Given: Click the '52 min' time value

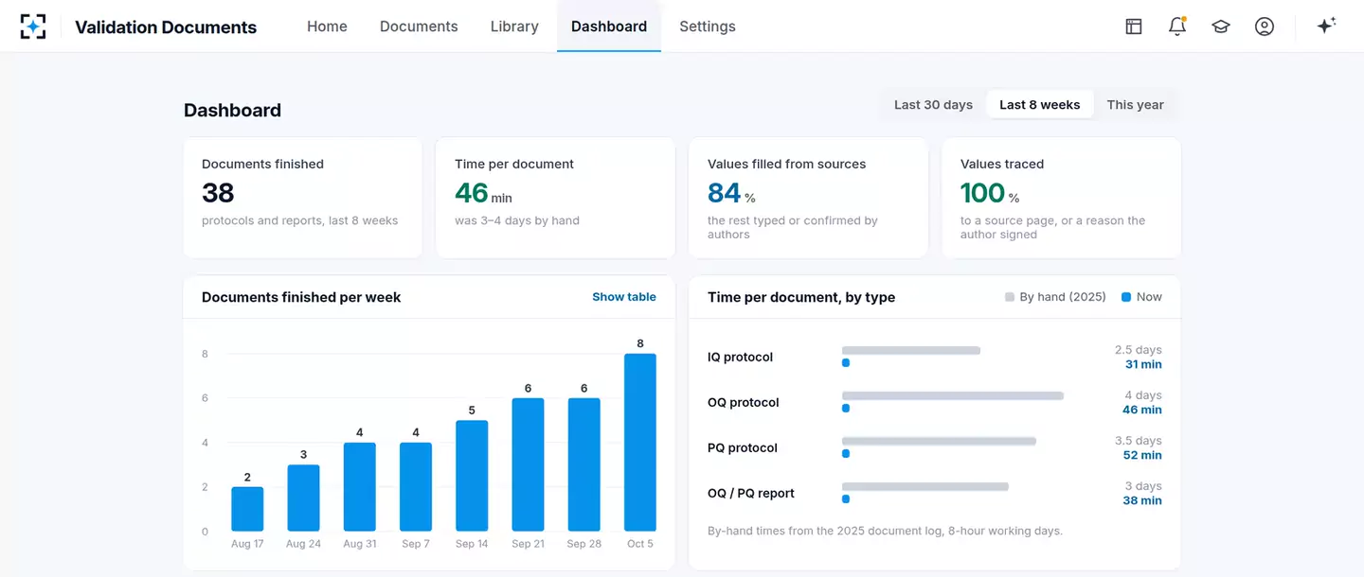Looking at the screenshot, I should pyautogui.click(x=1142, y=455).
